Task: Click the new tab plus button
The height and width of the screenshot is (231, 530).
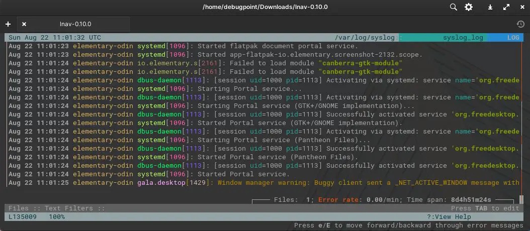Action: 8,24
